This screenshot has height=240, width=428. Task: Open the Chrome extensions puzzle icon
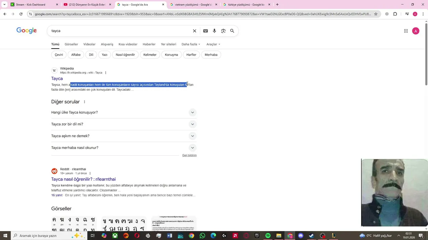[395, 14]
